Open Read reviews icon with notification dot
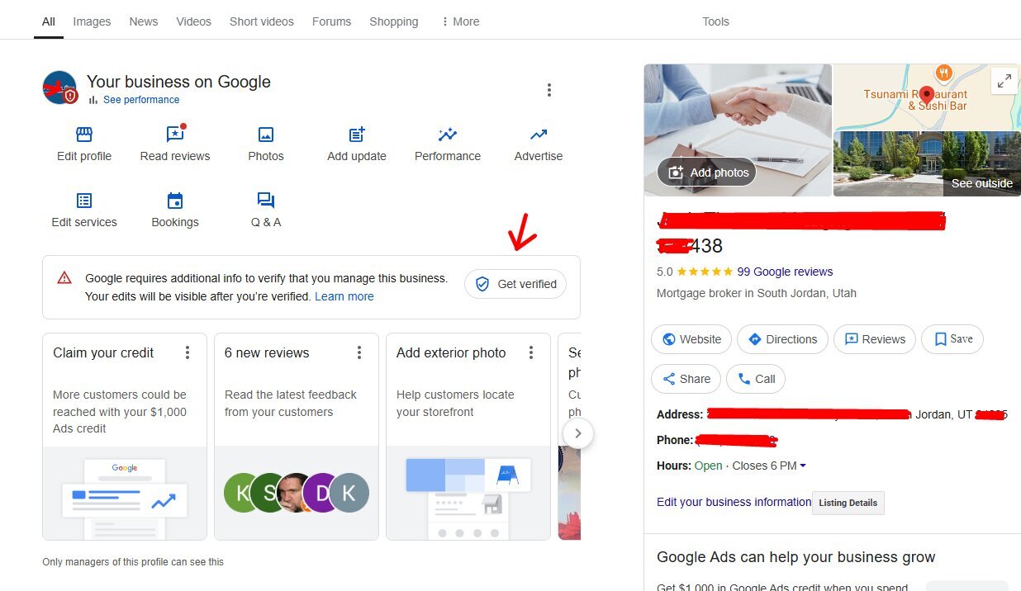 [x=175, y=134]
